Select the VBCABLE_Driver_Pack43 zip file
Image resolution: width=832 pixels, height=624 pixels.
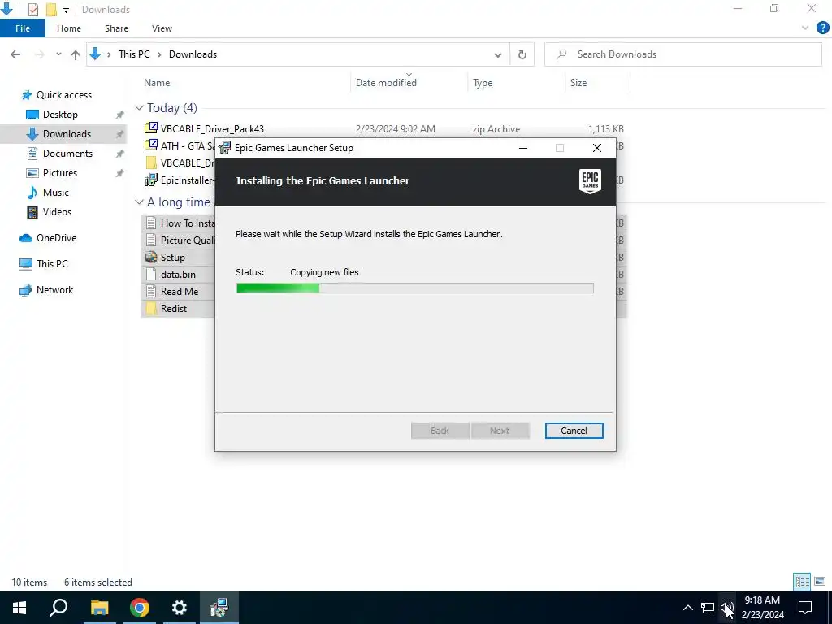(212, 129)
